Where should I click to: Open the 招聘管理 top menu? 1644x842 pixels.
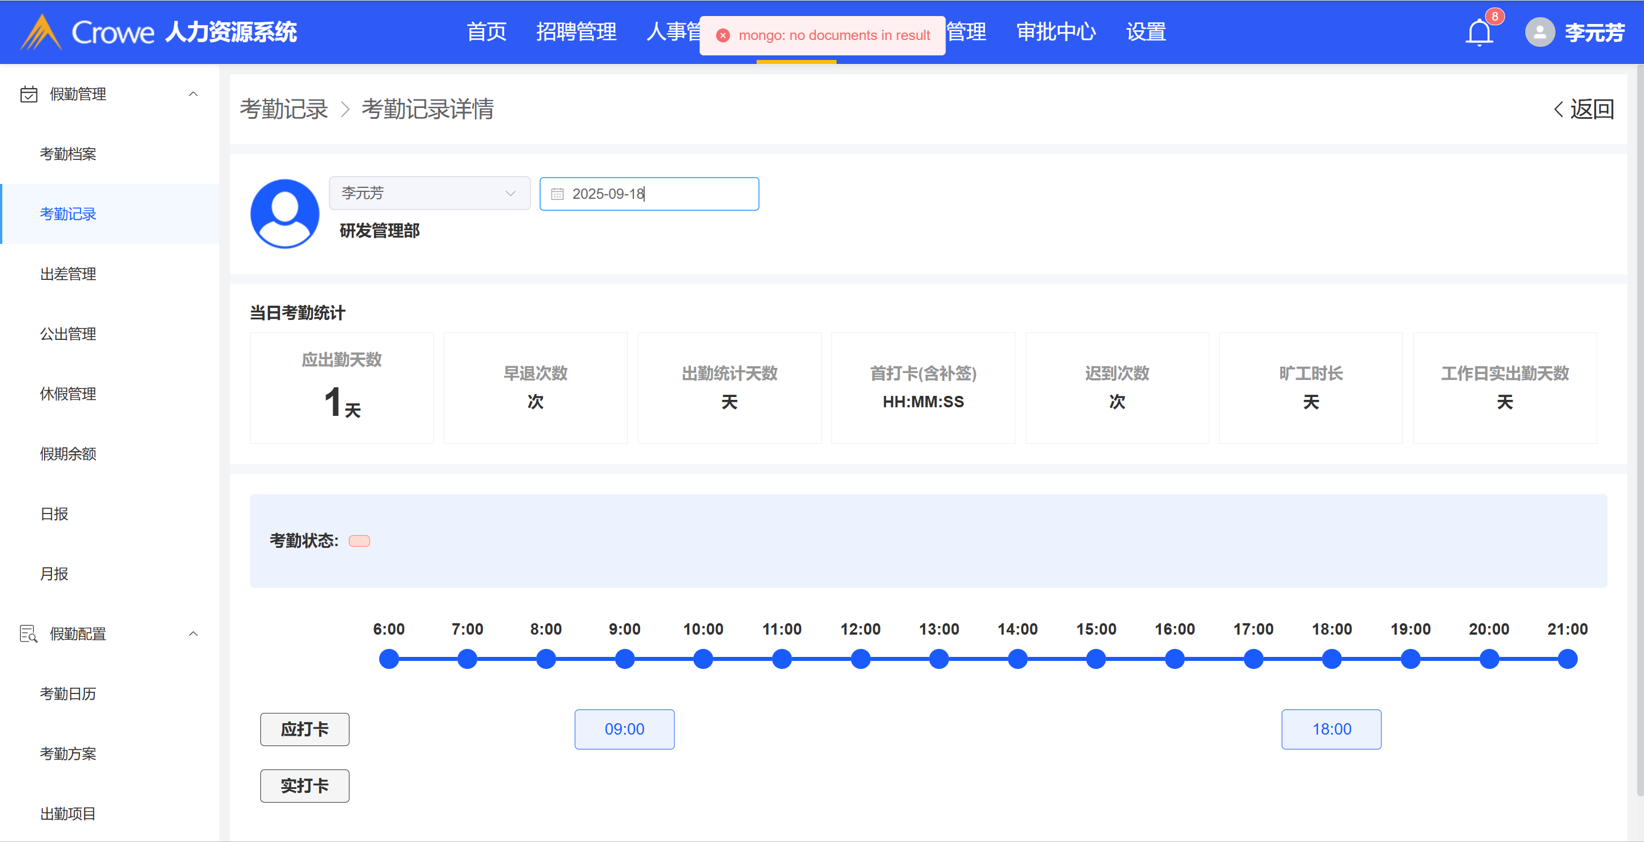(x=576, y=32)
